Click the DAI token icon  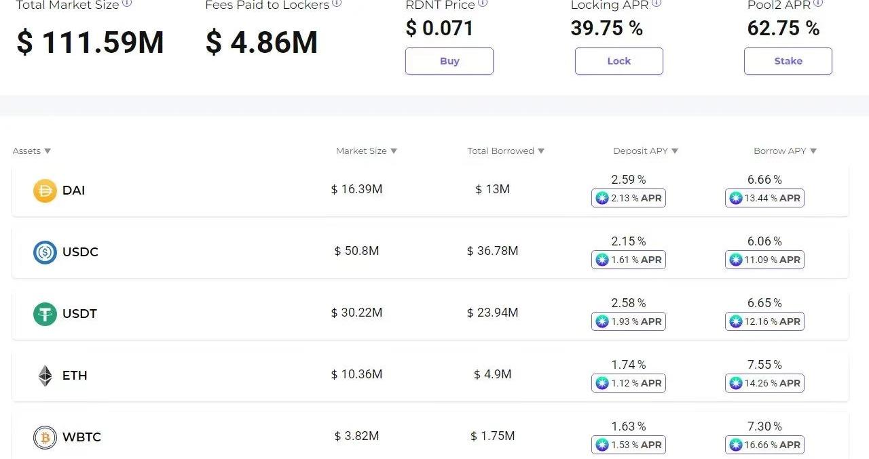(45, 191)
